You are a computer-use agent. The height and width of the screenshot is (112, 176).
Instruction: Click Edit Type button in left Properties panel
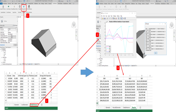(x=15, y=26)
